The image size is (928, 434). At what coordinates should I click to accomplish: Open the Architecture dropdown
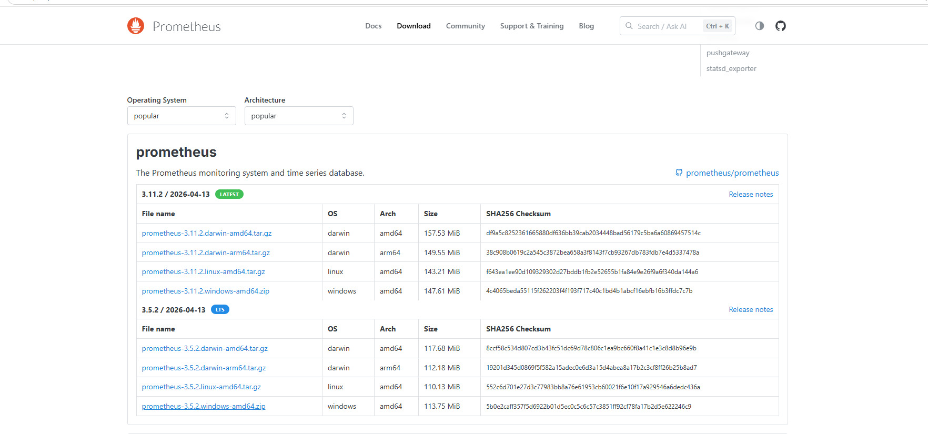299,116
